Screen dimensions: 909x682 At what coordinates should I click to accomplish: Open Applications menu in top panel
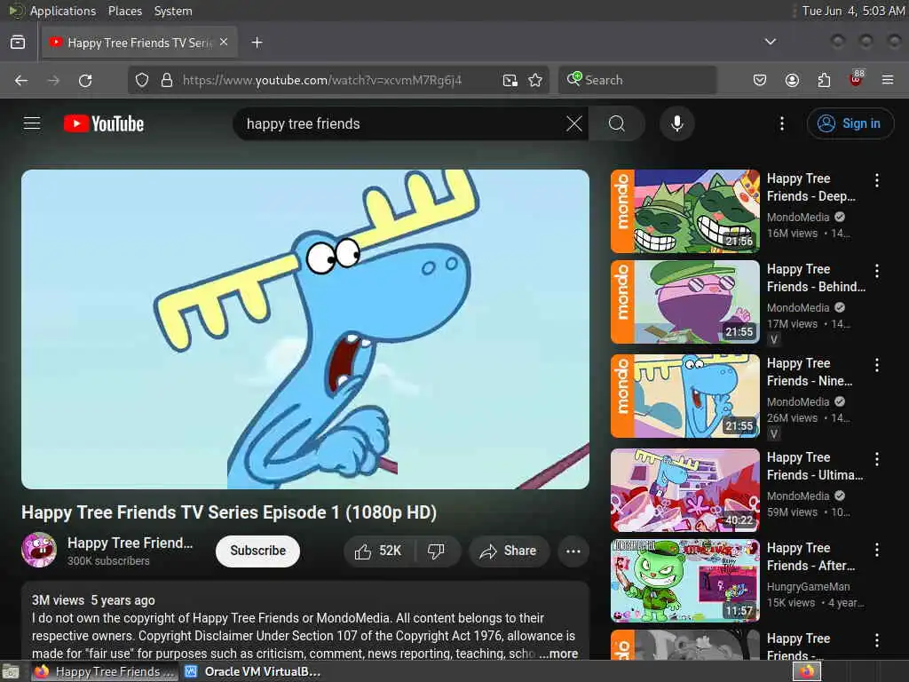click(x=63, y=11)
